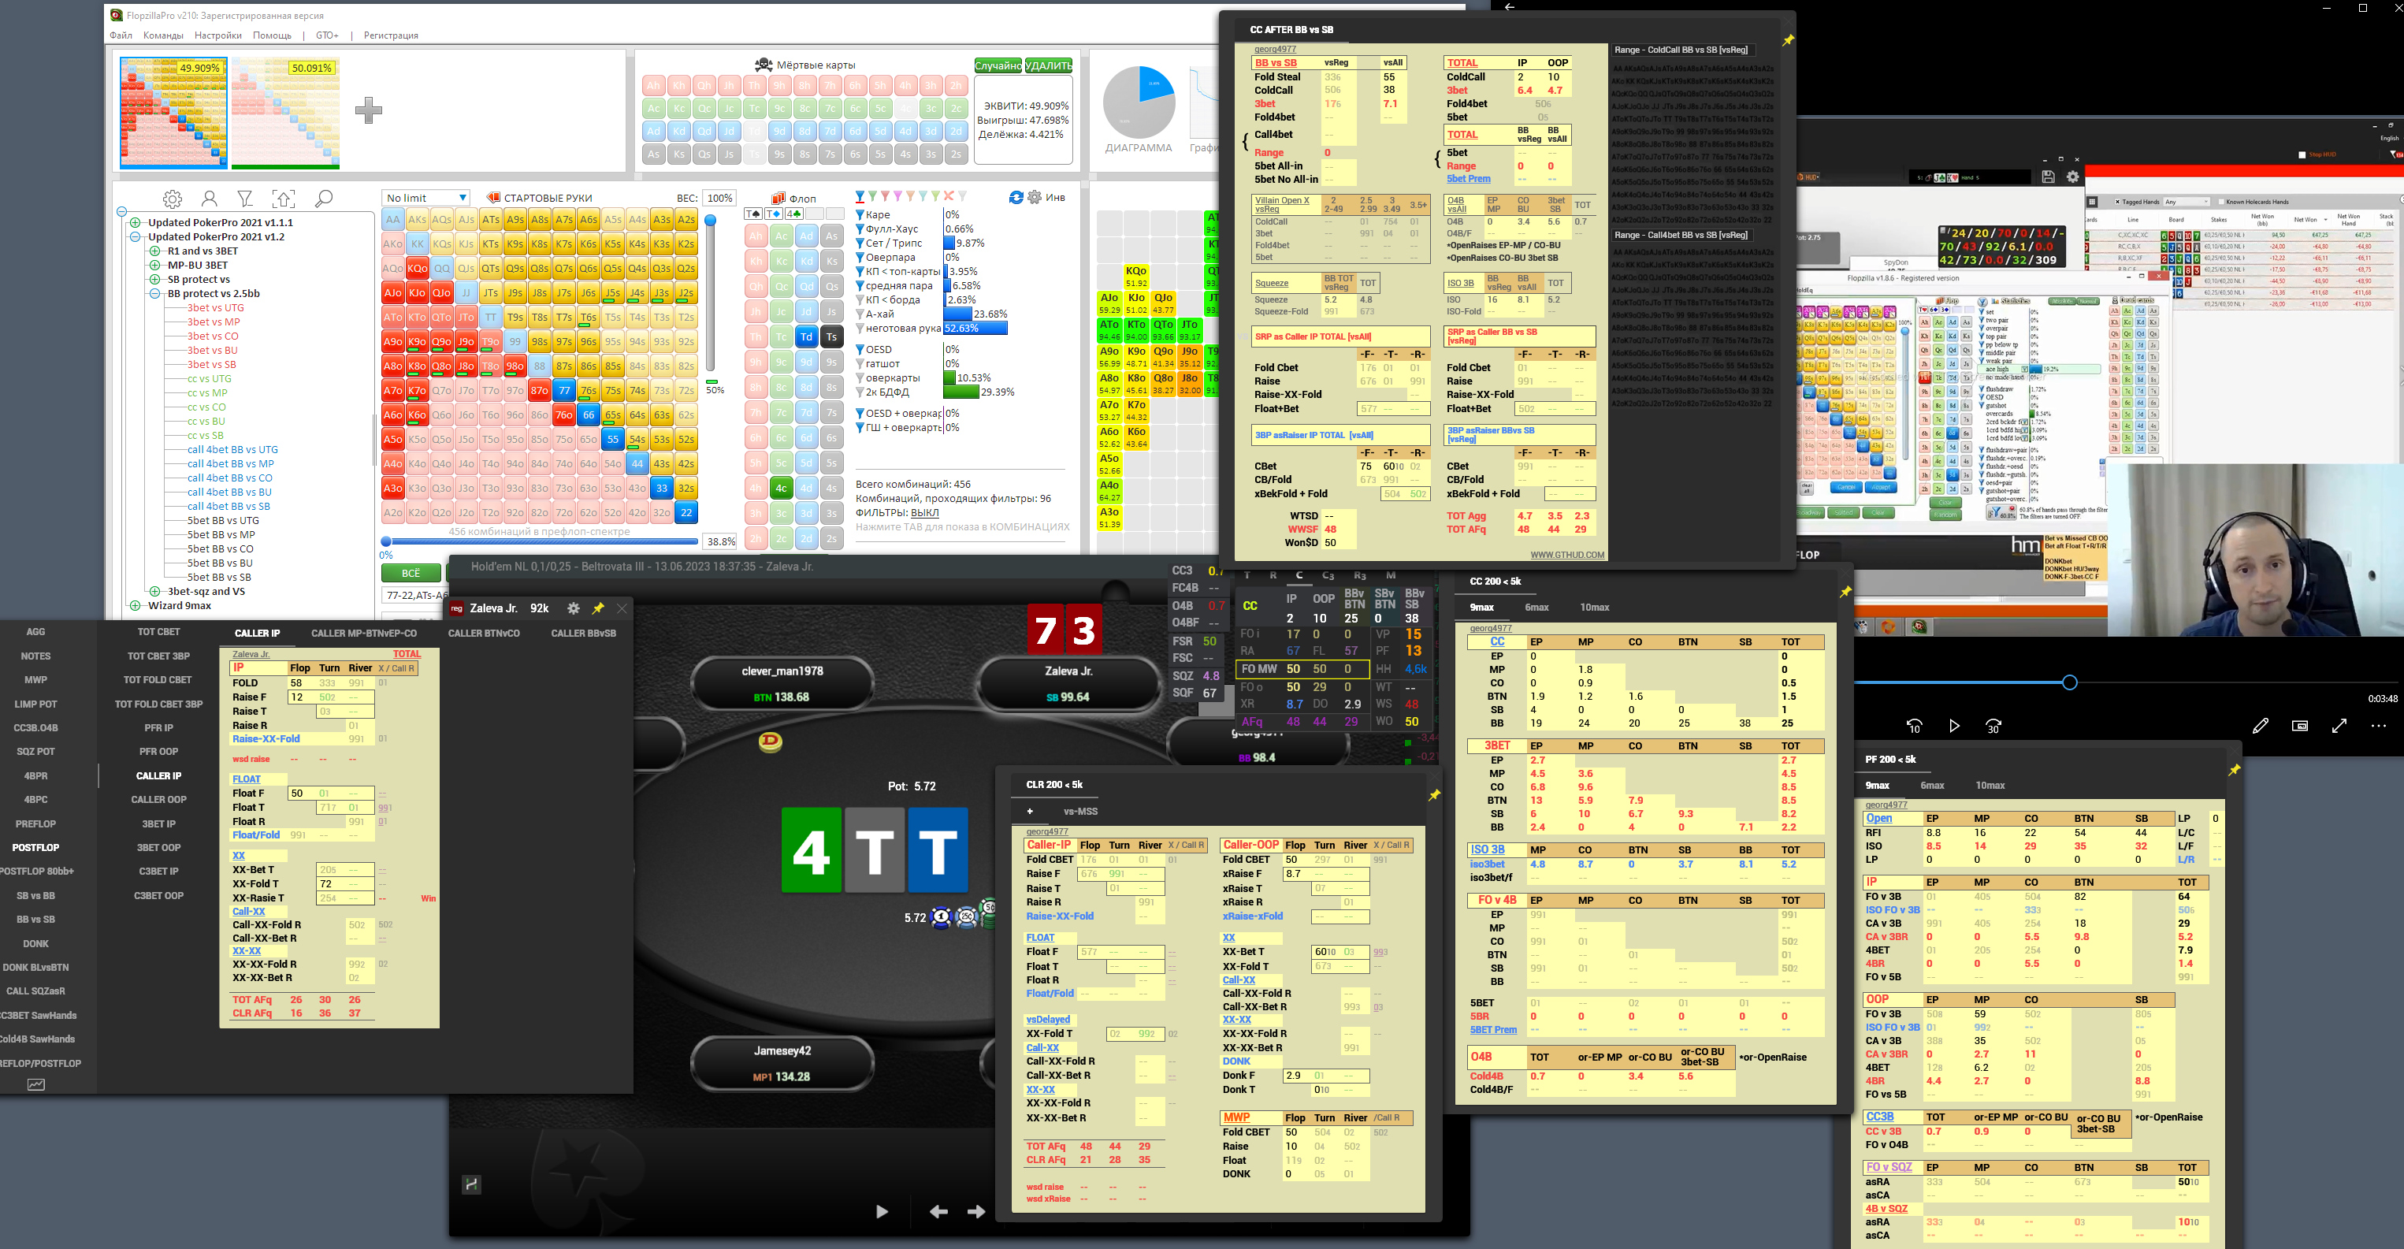Click the user profile icon above range tree

[x=209, y=199]
